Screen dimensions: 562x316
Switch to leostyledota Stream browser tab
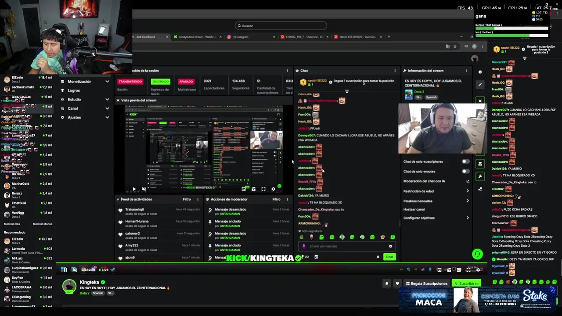pos(197,37)
